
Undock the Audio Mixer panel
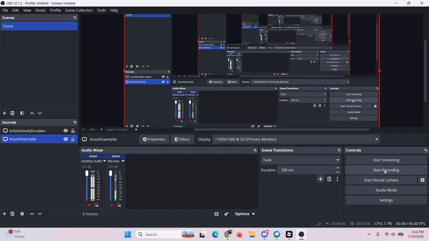coord(255,151)
